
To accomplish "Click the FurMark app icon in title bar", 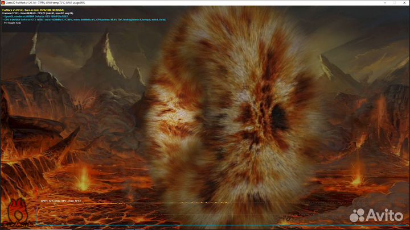I will pos(3,2).
